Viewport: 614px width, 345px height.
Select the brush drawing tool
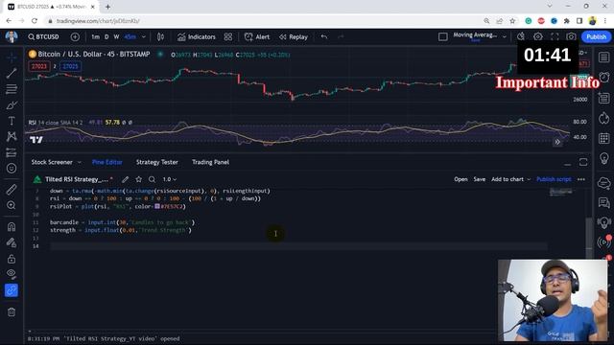click(x=12, y=105)
